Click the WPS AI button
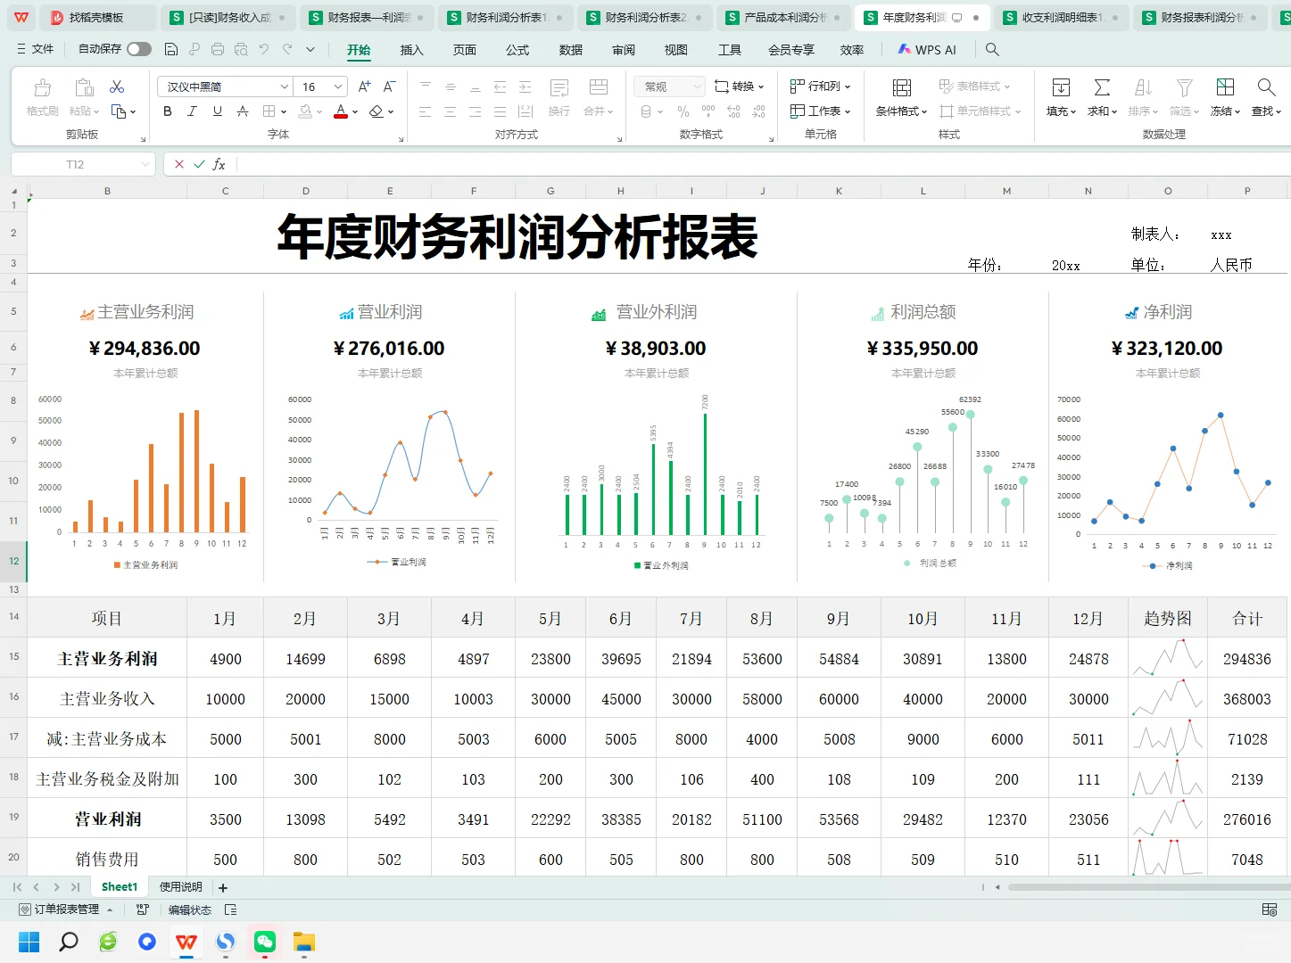 coord(927,50)
